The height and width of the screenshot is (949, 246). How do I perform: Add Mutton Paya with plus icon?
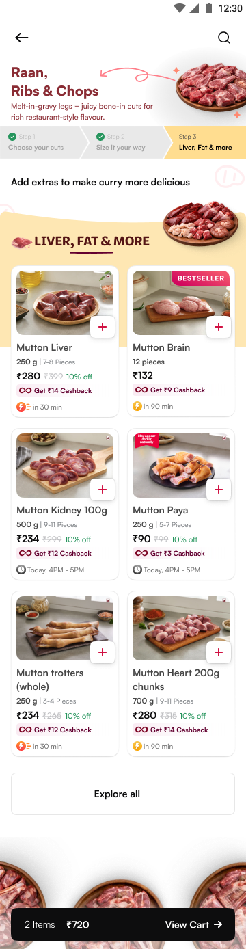219,490
